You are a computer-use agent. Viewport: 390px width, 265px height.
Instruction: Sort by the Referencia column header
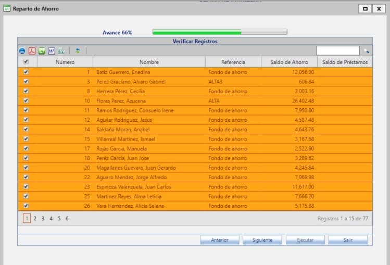tap(233, 62)
